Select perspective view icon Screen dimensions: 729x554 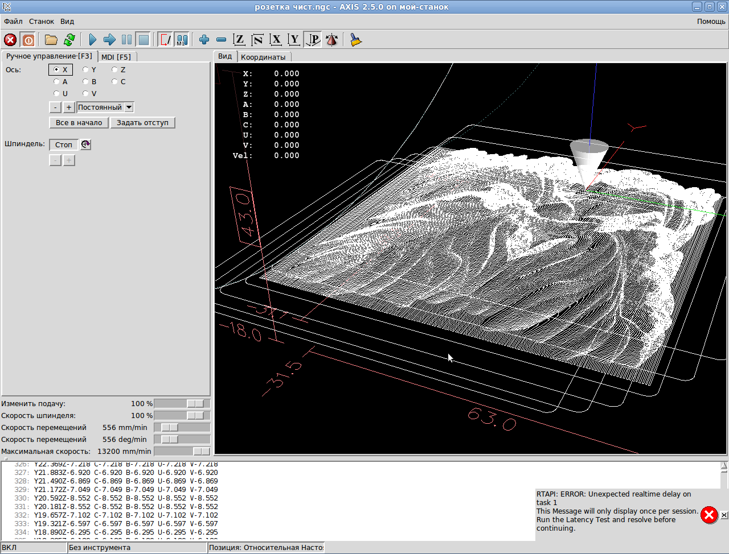313,40
